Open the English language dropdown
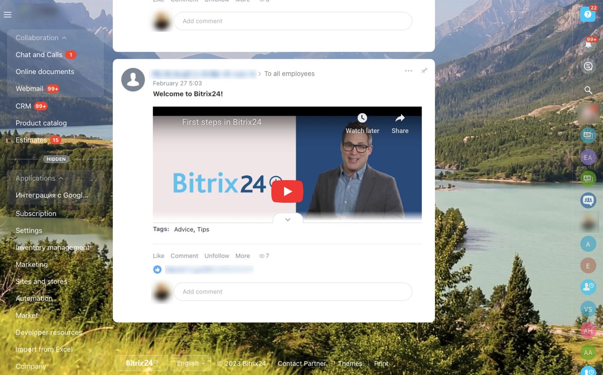 pyautogui.click(x=190, y=363)
